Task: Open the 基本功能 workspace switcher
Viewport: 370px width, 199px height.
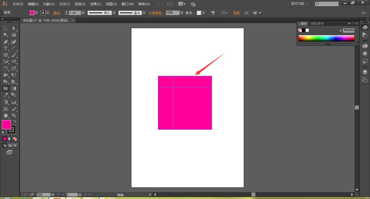Action: point(300,4)
